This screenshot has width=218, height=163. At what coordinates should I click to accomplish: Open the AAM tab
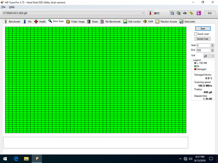tap(148, 21)
